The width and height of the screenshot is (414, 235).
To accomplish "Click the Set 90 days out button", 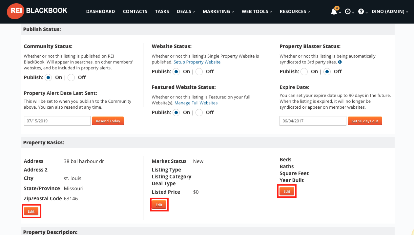I will coord(365,121).
